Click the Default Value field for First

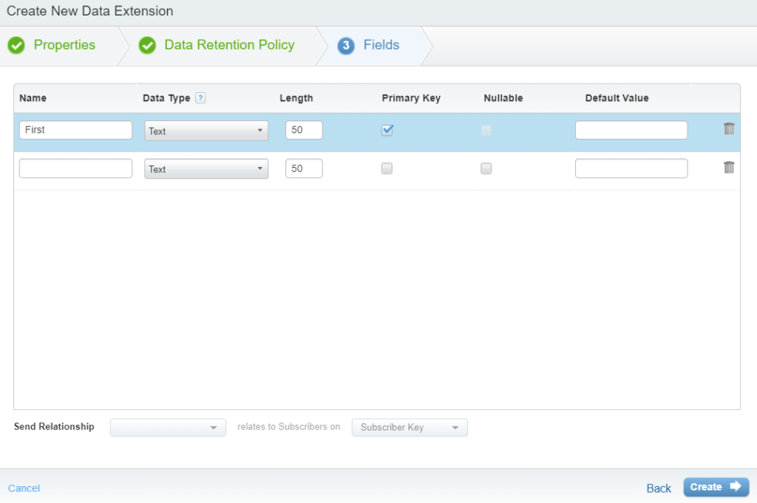pyautogui.click(x=631, y=129)
